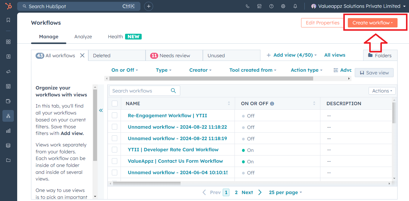Open the CRM contacts icon in sidebar
Screen dimensions: 409x201
[8, 57]
